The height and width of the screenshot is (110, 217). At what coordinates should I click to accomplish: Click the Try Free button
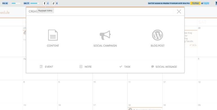[x=195, y=3]
